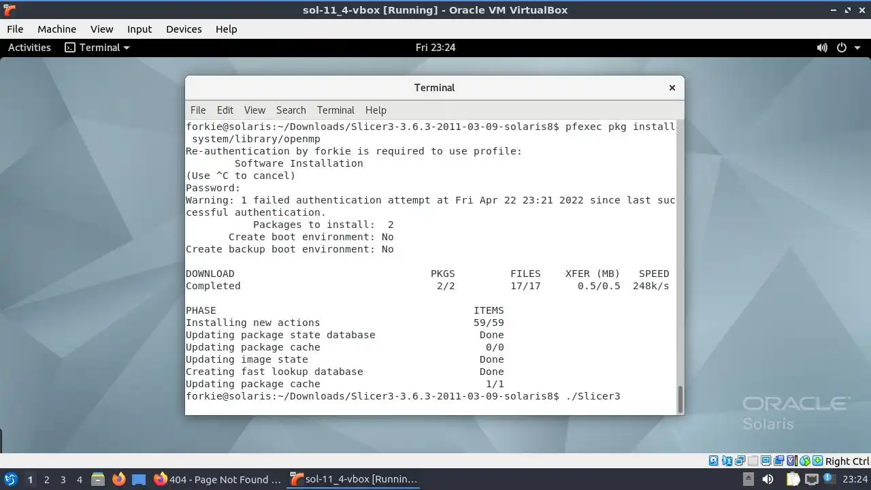Open Terminal window's Terminal menu
Image resolution: width=871 pixels, height=490 pixels.
tap(335, 110)
